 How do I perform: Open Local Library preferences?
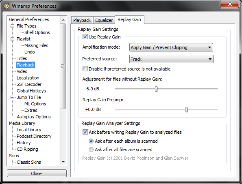coord(29,130)
